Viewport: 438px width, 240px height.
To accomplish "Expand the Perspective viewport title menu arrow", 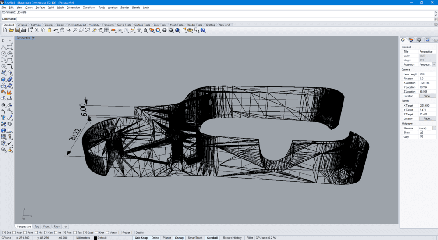I will 33,38.
